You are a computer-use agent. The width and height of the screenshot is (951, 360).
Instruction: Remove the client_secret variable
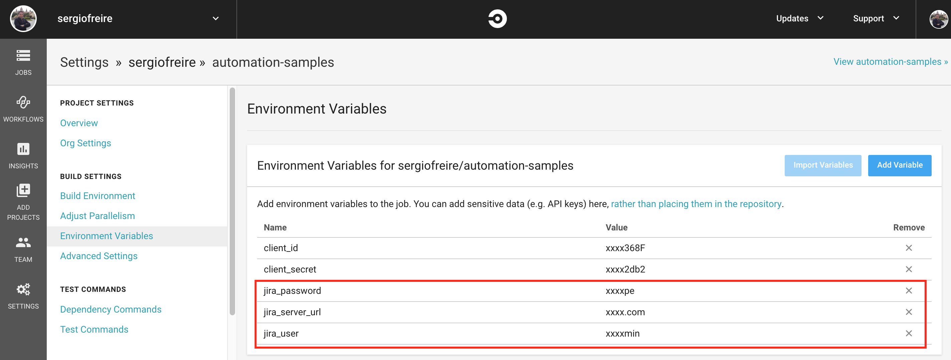909,269
